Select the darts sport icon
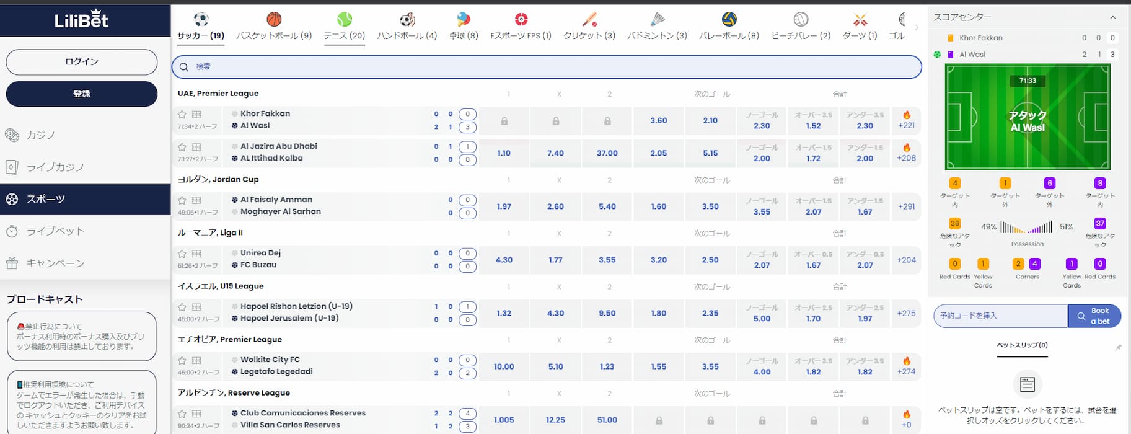Screen dimensions: 1131x434 pyautogui.click(x=860, y=19)
